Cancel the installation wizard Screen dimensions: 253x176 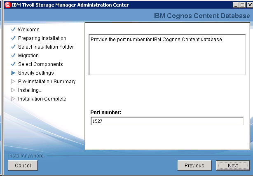pos(23,166)
